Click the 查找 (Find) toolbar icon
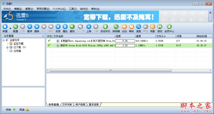The width and height of the screenshot is (214, 114). (72, 27)
